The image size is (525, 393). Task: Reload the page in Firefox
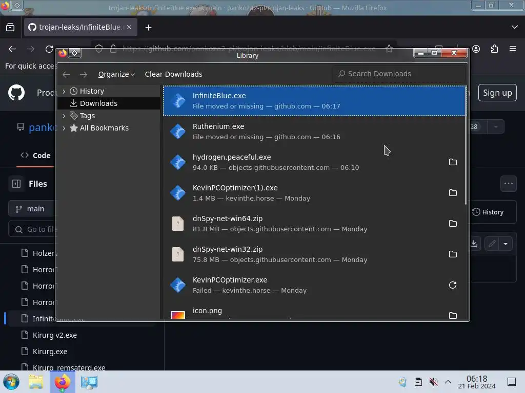point(49,49)
